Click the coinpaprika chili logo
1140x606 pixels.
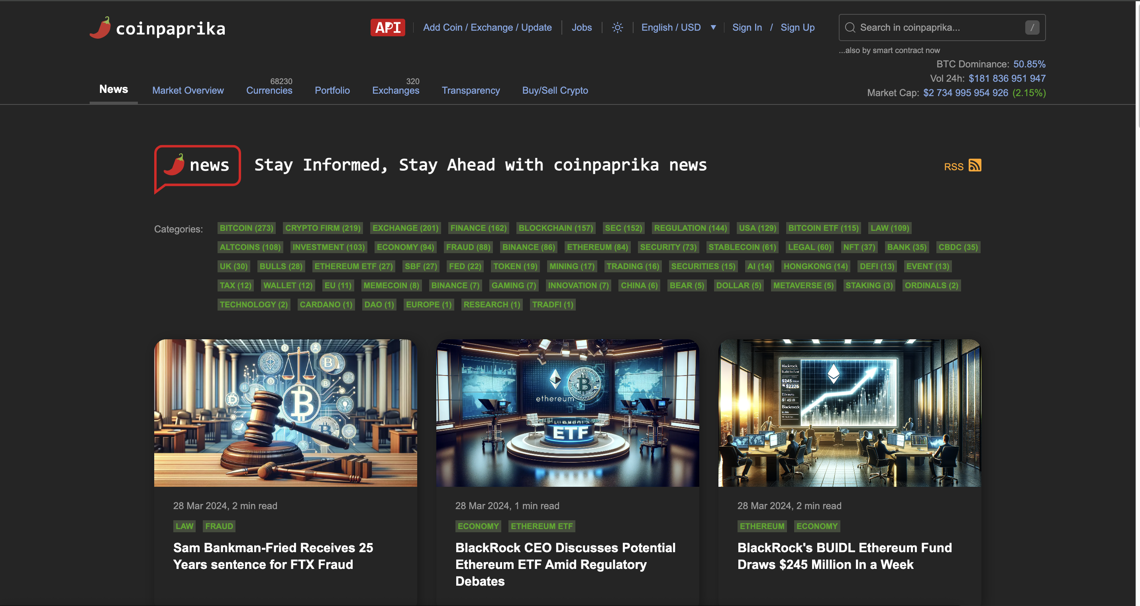[x=157, y=28]
